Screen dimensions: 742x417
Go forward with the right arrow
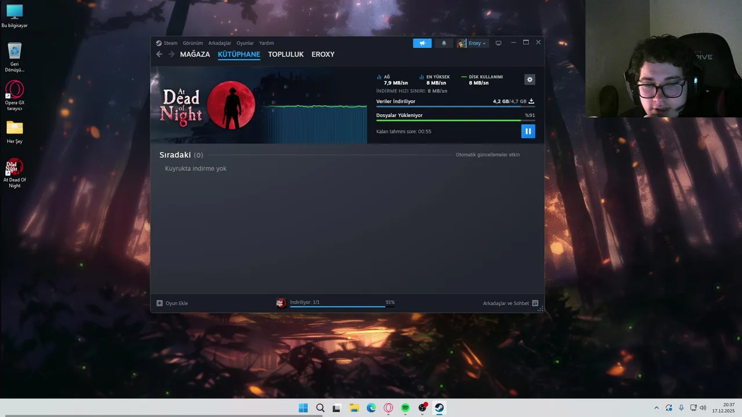[172, 54]
